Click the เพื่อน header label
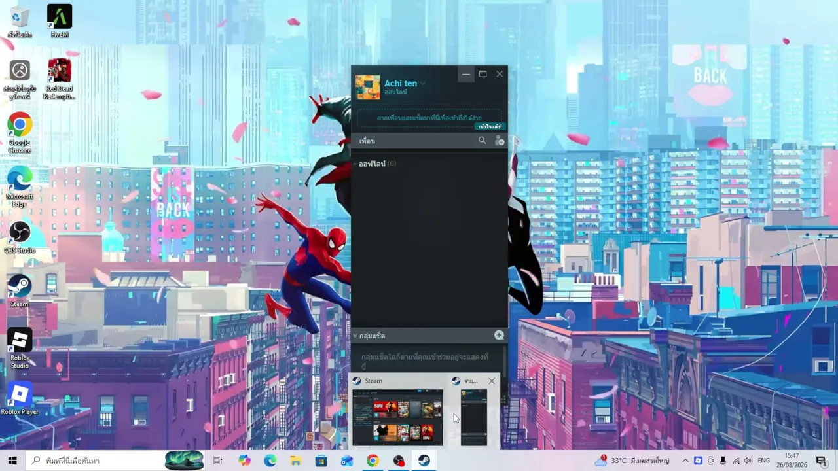The width and height of the screenshot is (838, 471). [367, 141]
